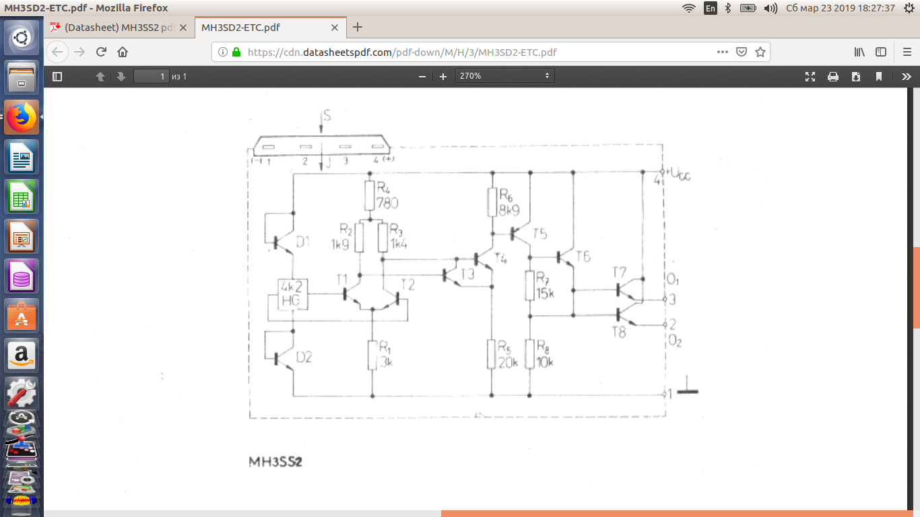Click the MH3SS2 caption text
920x517 pixels.
(276, 462)
